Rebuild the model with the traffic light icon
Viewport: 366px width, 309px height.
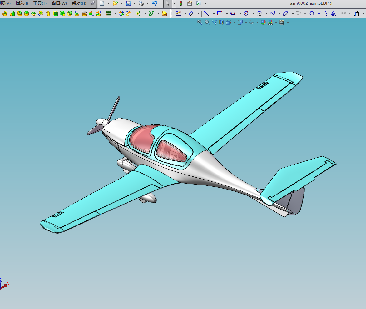pos(181,3)
